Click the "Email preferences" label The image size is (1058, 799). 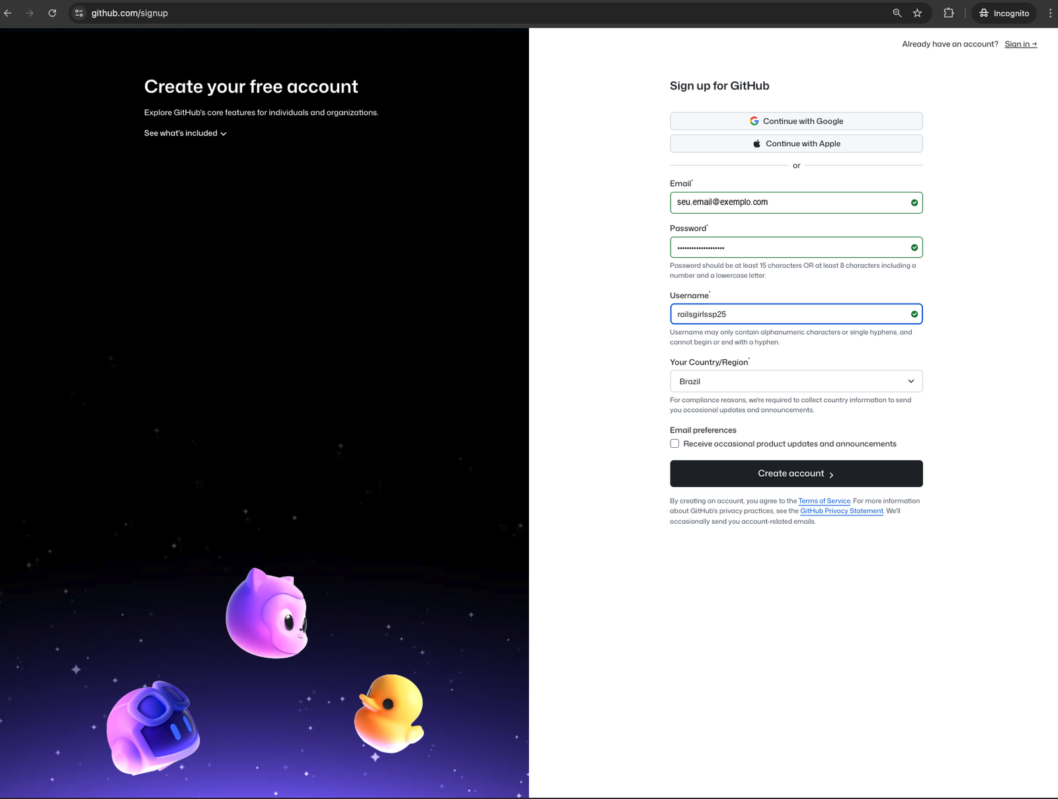(703, 430)
